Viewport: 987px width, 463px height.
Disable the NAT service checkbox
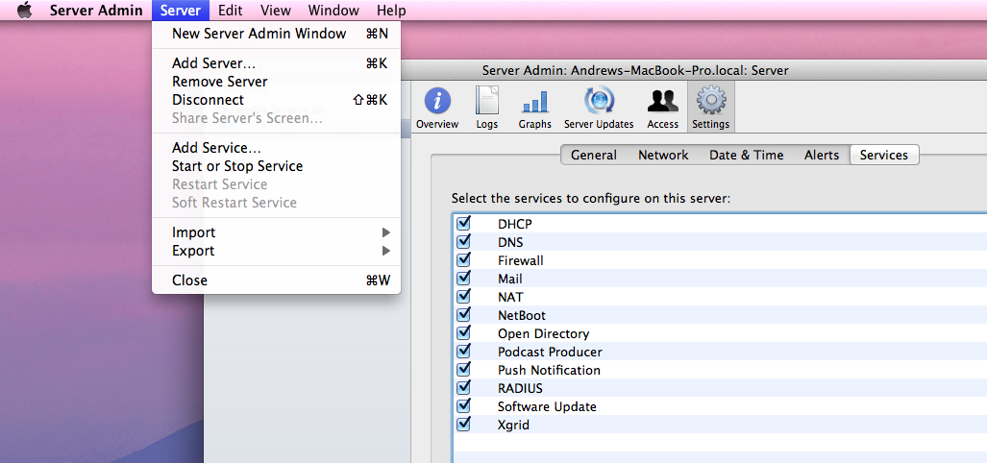pos(464,296)
